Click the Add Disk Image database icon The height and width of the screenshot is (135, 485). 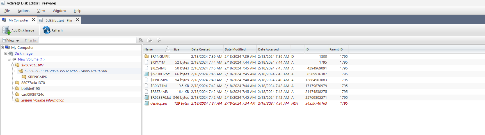coord(6,30)
